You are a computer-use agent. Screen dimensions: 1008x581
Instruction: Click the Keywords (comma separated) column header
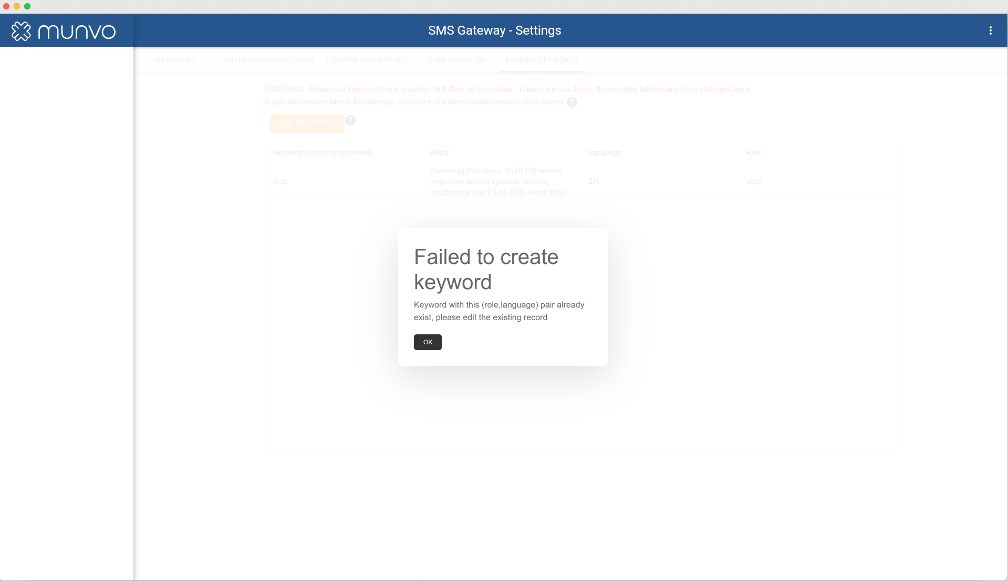pos(323,153)
